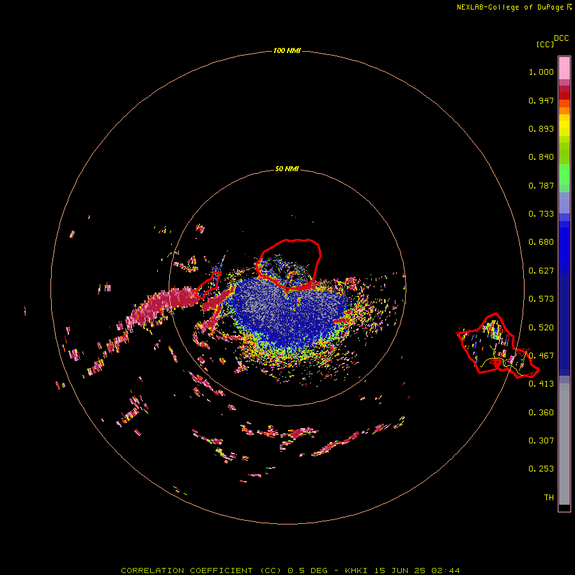Click the Correlation Coefficient caption at bottom
The height and width of the screenshot is (575, 575).
(290, 571)
